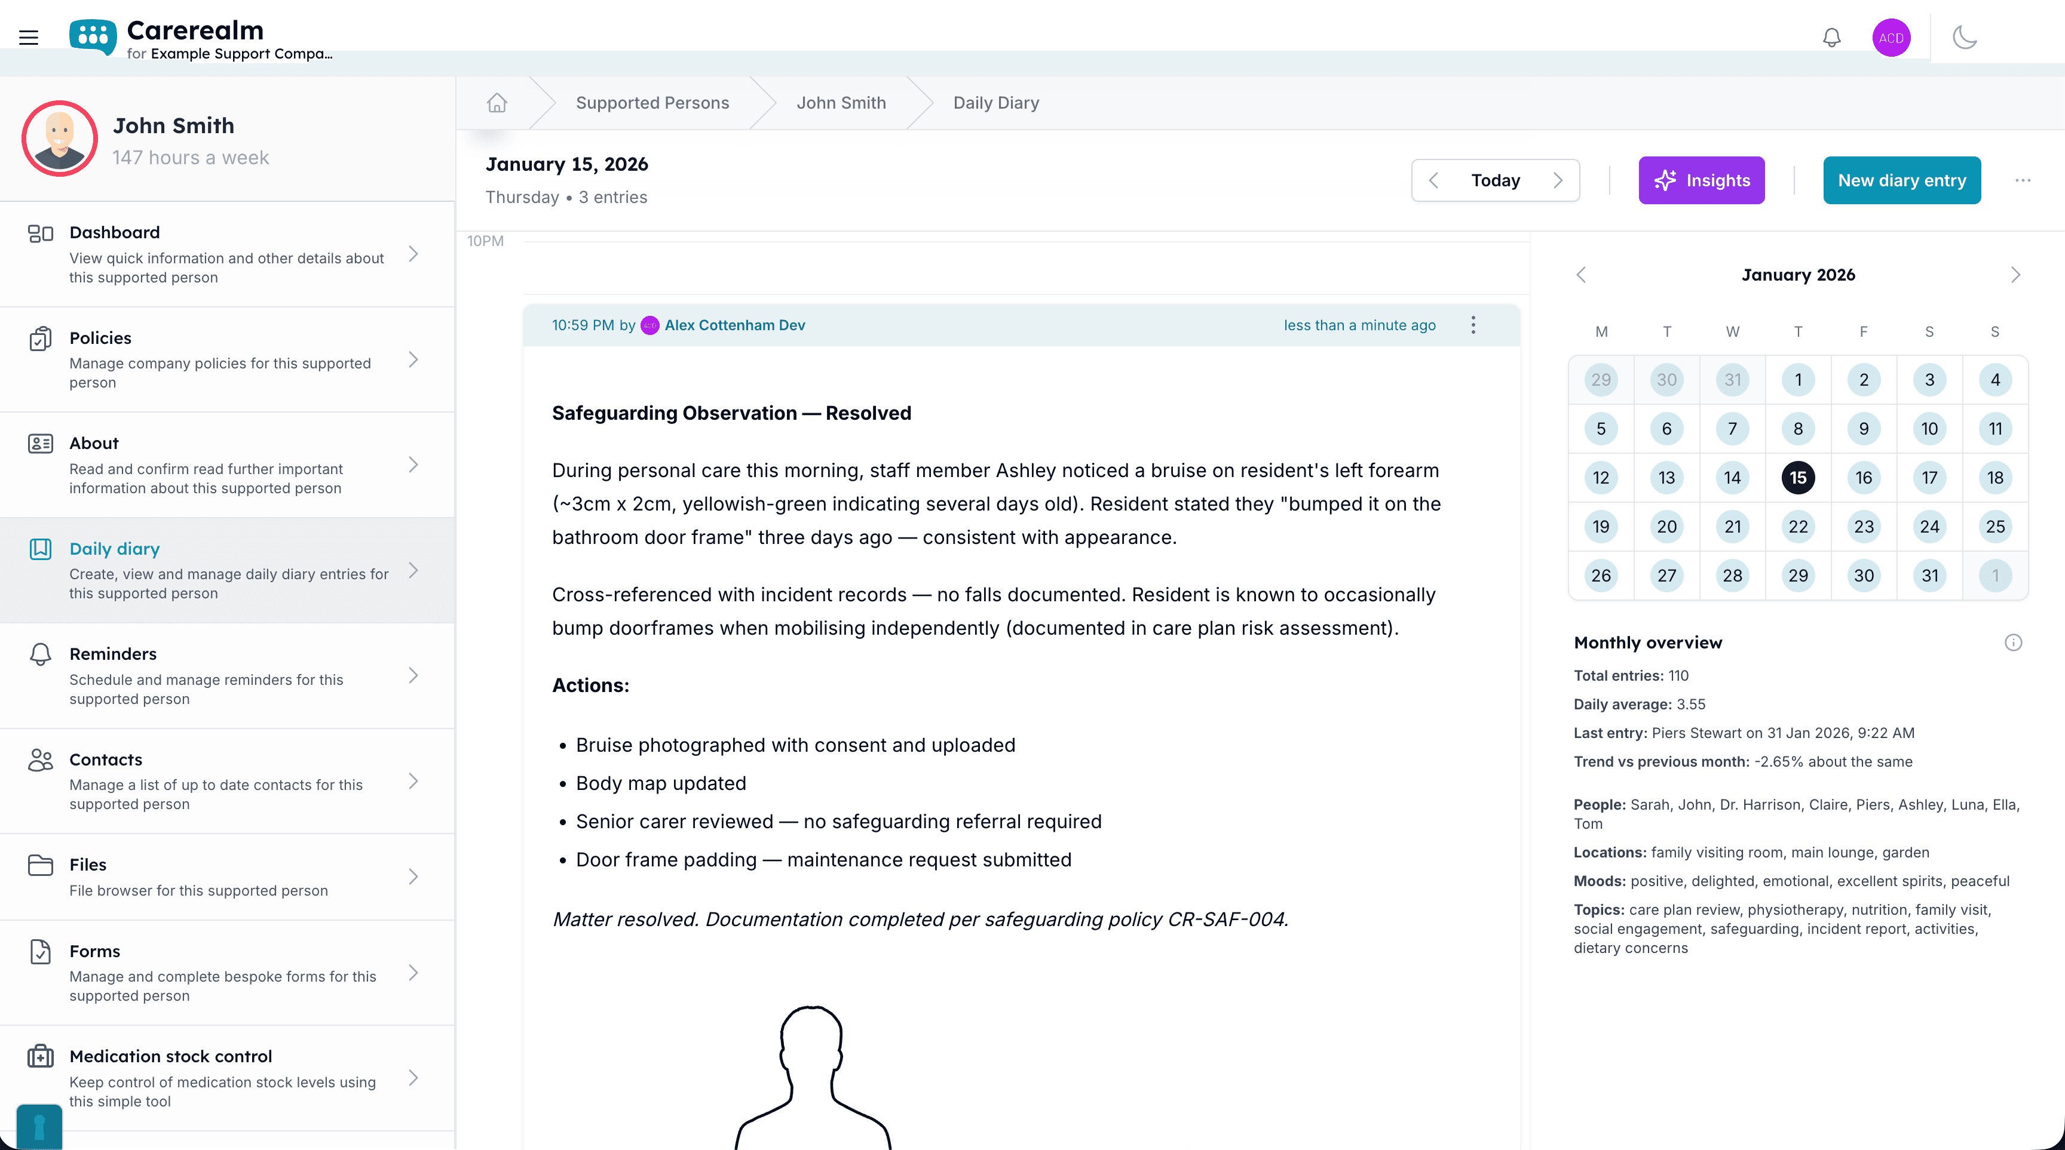This screenshot has width=2065, height=1150.
Task: Click the Medication stock control icon
Action: pos(40,1056)
